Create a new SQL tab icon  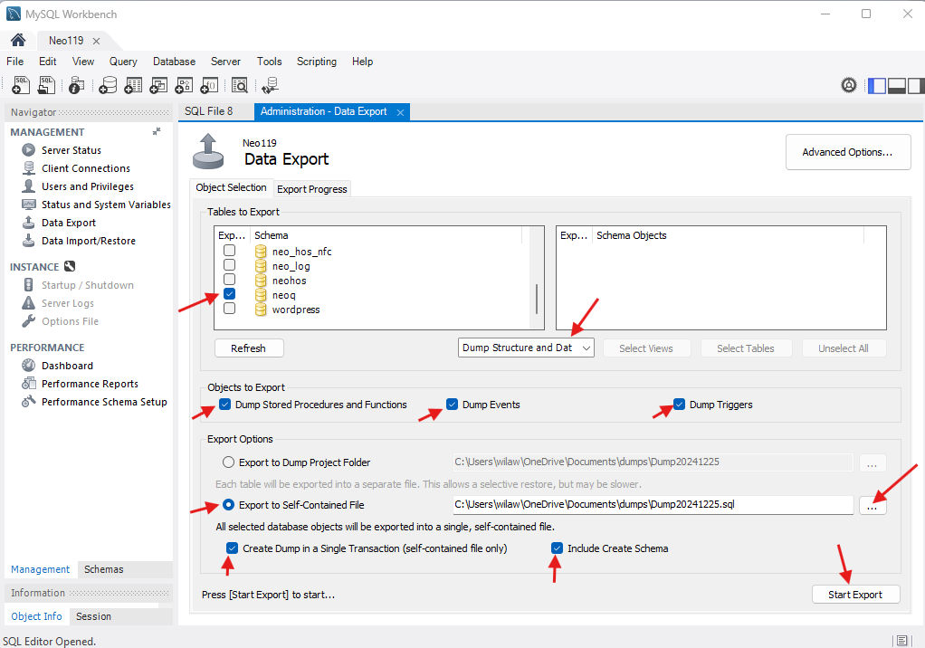[22, 85]
